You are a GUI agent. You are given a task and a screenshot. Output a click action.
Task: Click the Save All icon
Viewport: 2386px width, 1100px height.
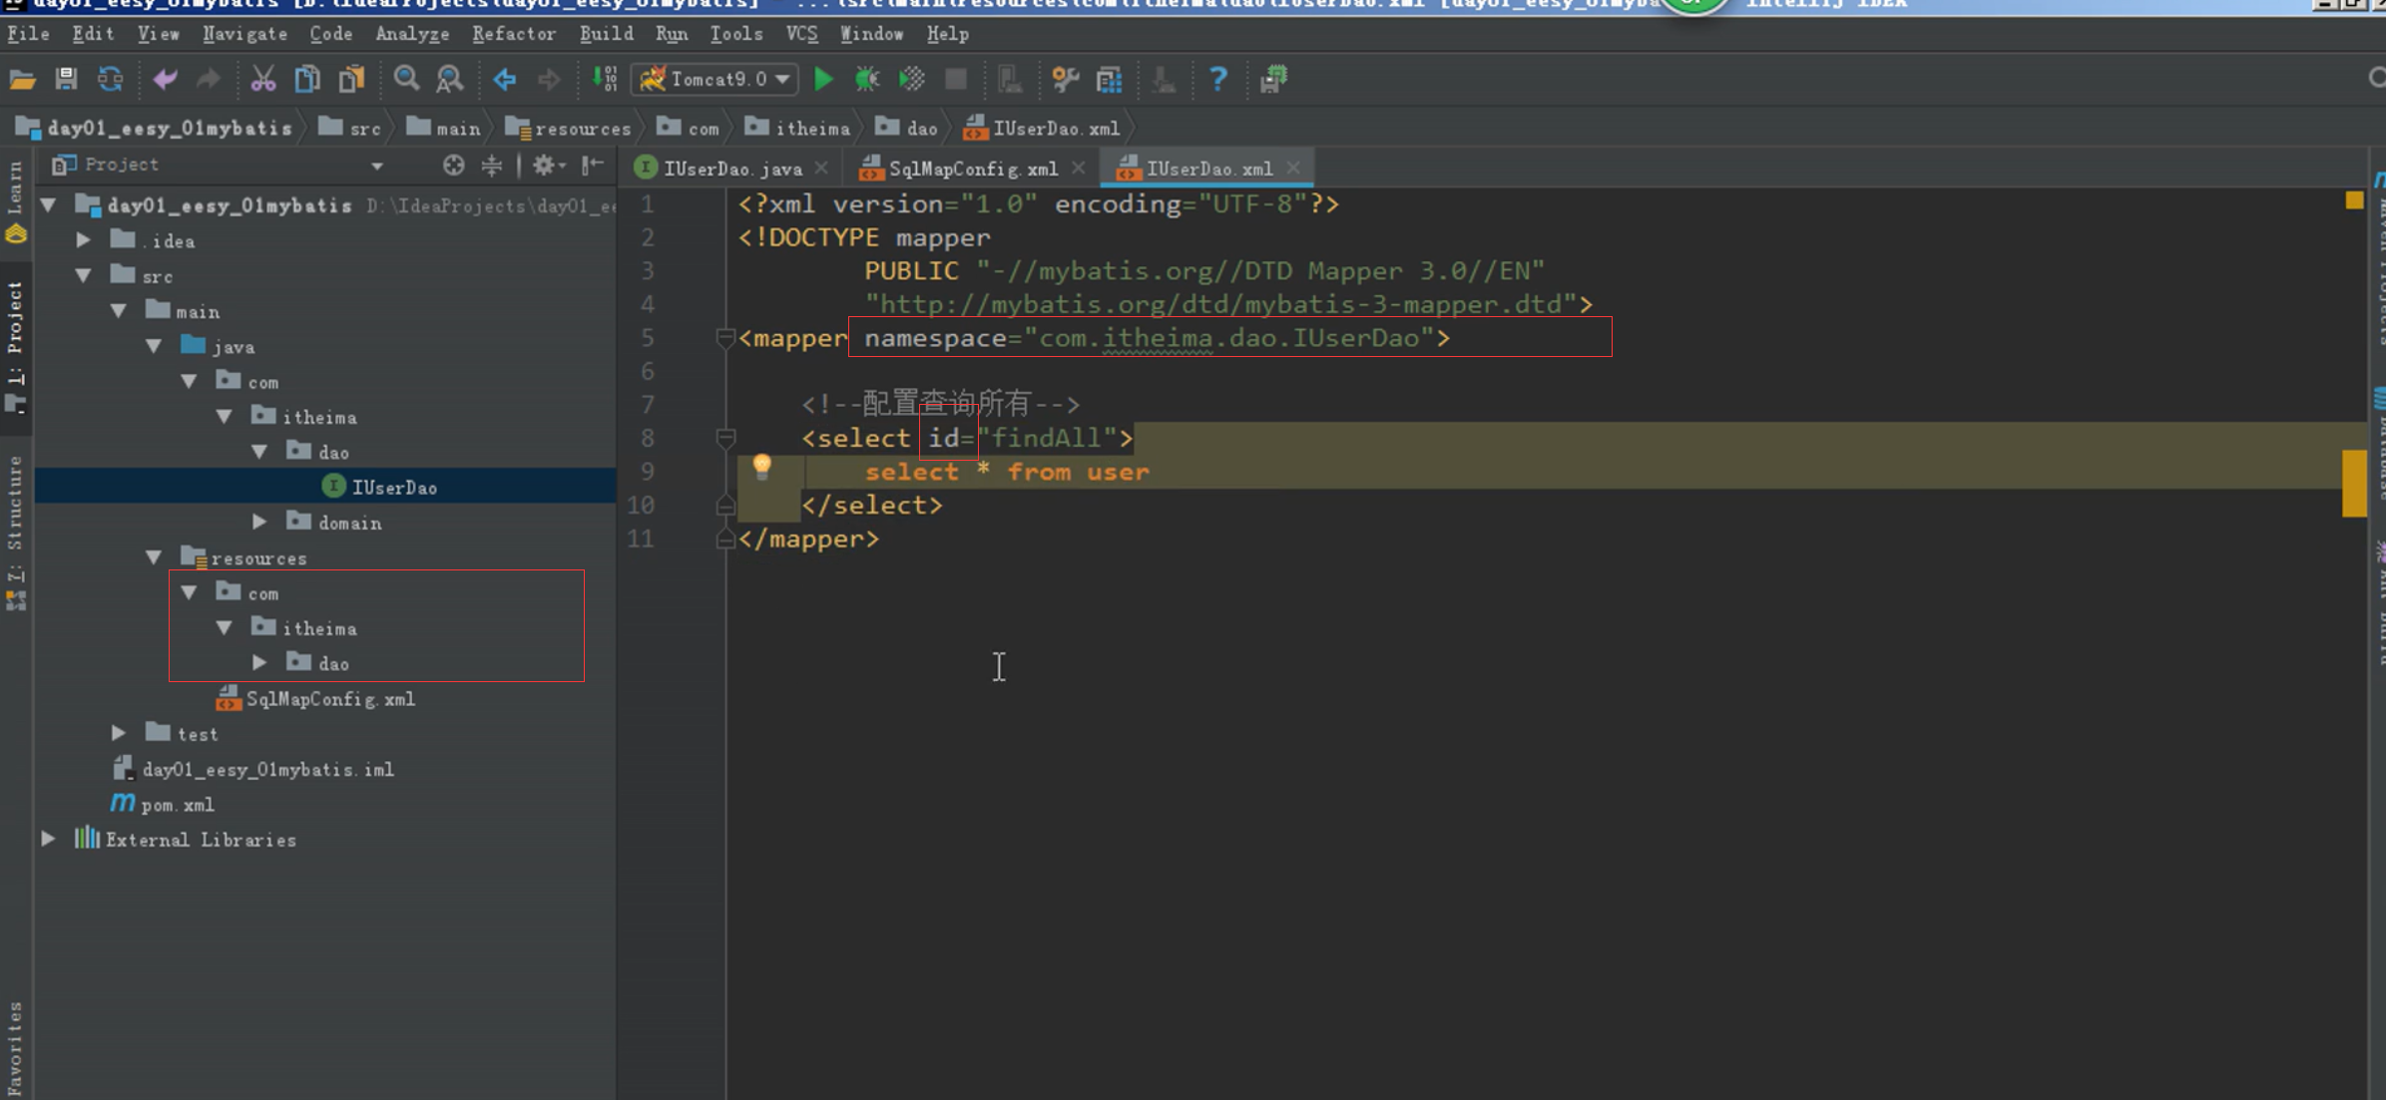(66, 79)
